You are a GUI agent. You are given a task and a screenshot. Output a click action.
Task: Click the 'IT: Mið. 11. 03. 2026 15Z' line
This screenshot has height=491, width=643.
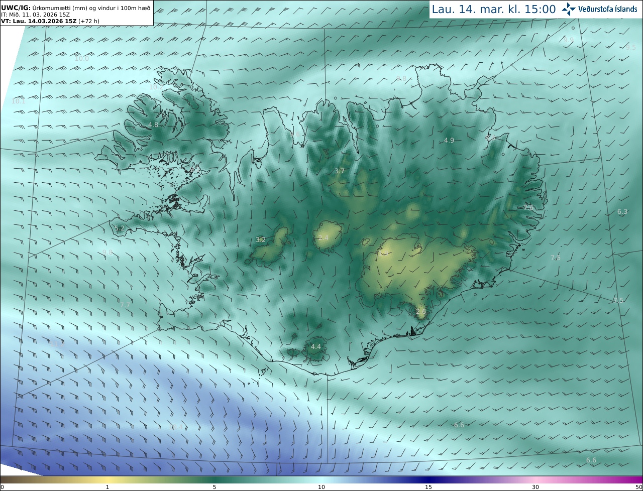pyautogui.click(x=35, y=14)
